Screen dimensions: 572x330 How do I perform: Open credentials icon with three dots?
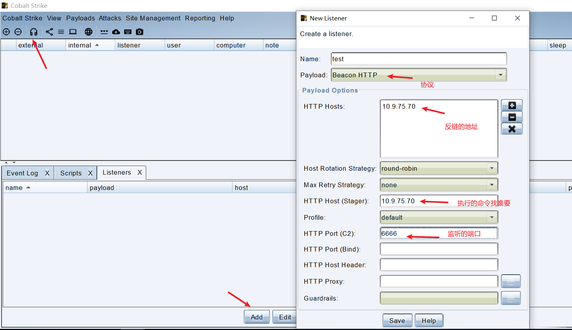(x=104, y=32)
